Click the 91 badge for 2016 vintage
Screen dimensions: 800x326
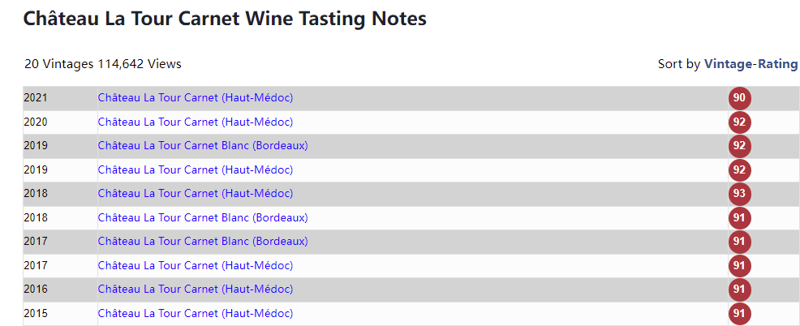click(739, 290)
